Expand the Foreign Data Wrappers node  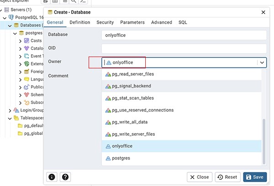tap(20, 72)
